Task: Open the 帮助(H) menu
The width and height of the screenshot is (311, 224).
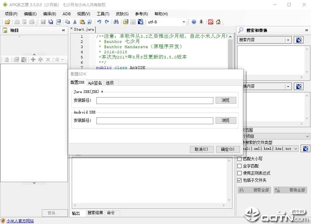Action: [161, 14]
